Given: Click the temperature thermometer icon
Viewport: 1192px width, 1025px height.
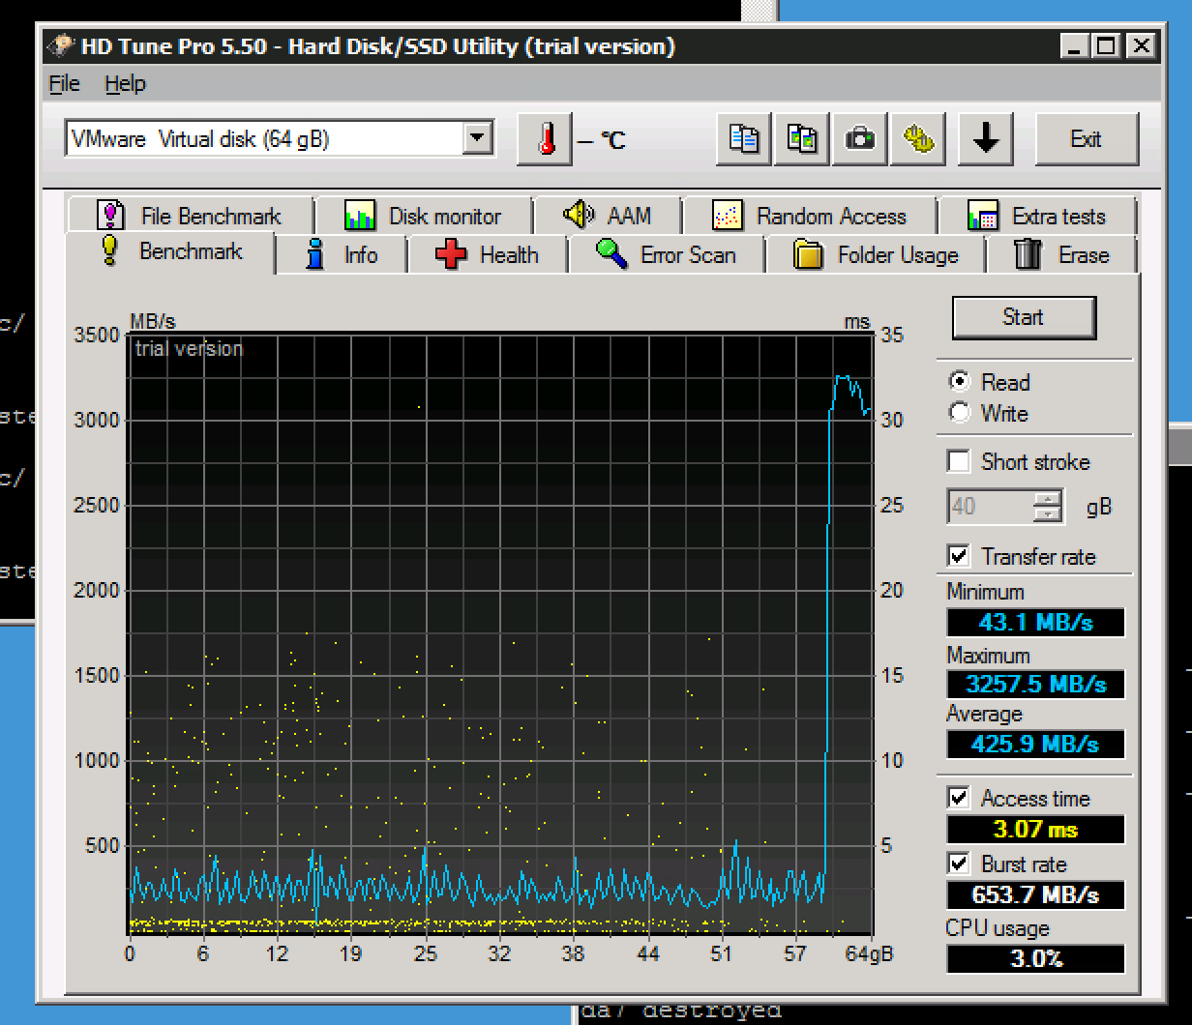Looking at the screenshot, I should 546,139.
